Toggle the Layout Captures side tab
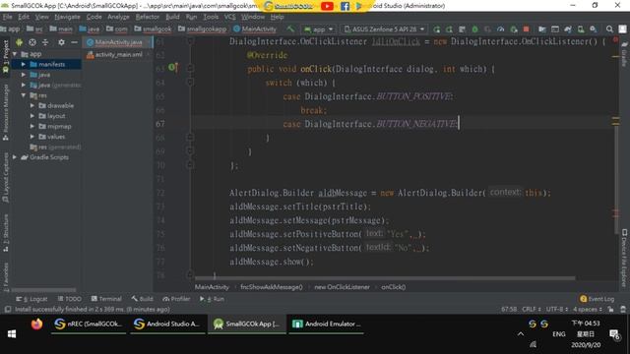The height and width of the screenshot is (354, 630). pyautogui.click(x=6, y=177)
